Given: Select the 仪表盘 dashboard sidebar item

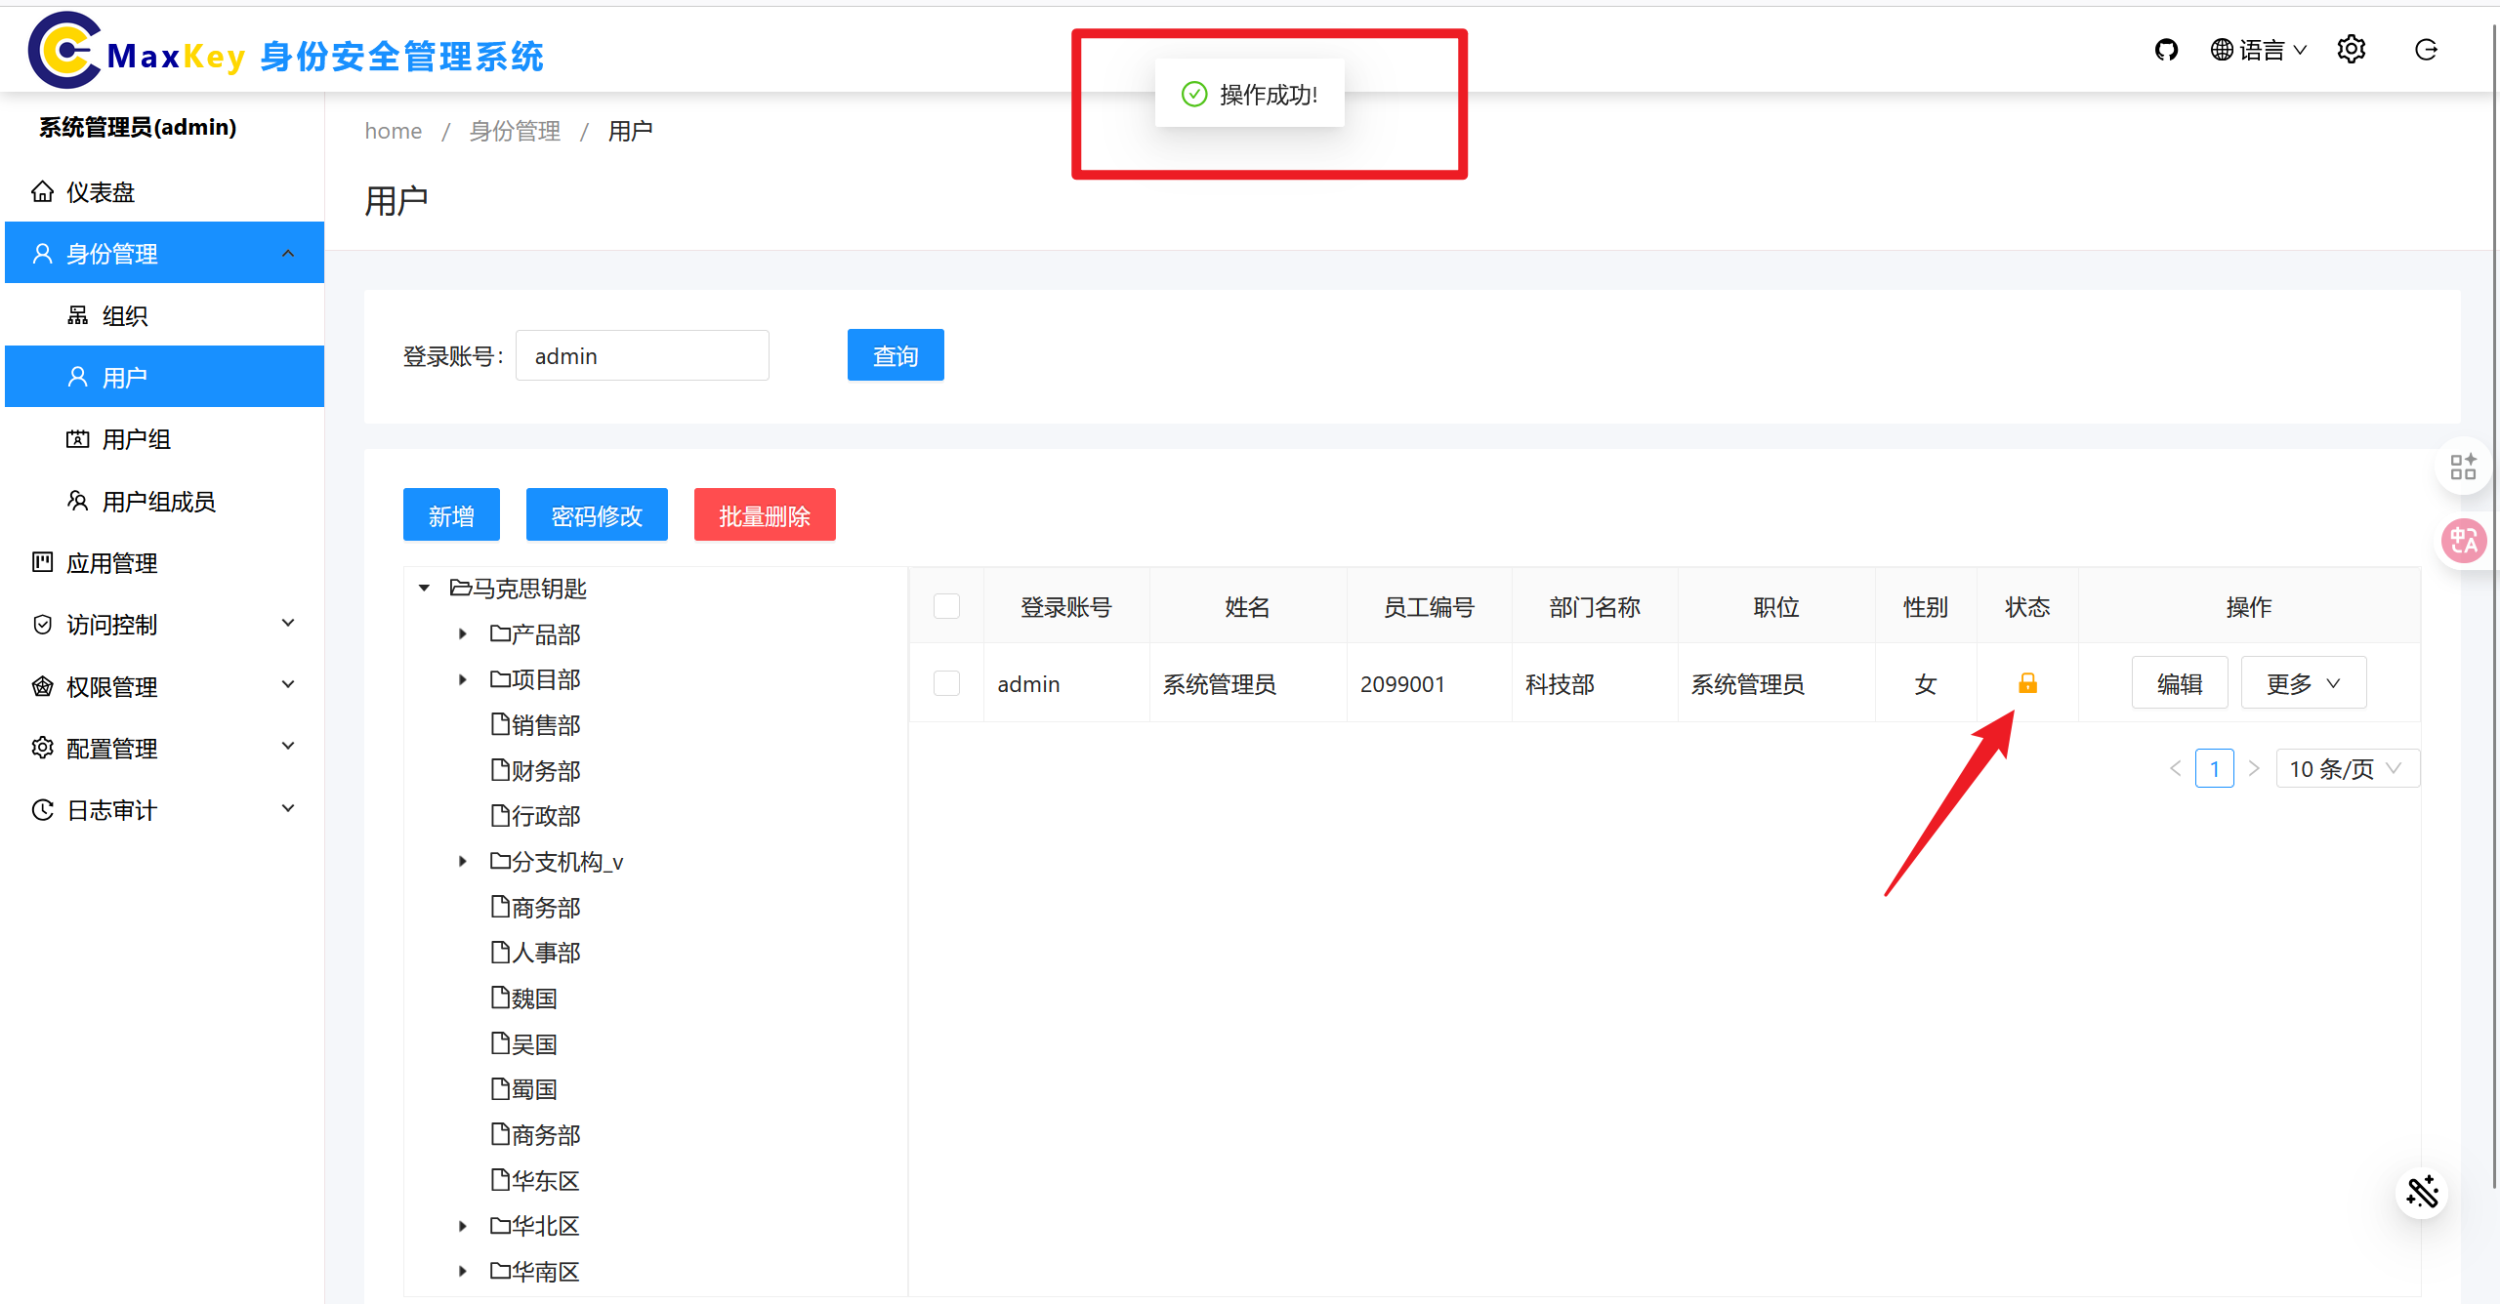Looking at the screenshot, I should point(101,191).
